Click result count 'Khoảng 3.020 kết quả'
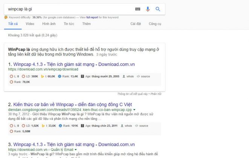The height and width of the screenshot is (158, 249). 24,35
